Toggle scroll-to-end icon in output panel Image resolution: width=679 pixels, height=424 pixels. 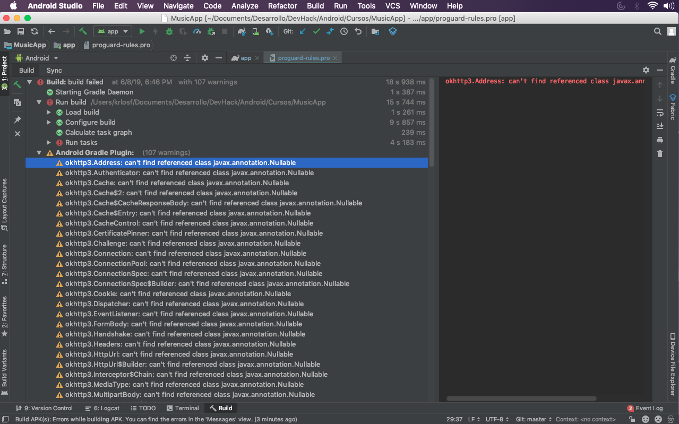click(660, 126)
